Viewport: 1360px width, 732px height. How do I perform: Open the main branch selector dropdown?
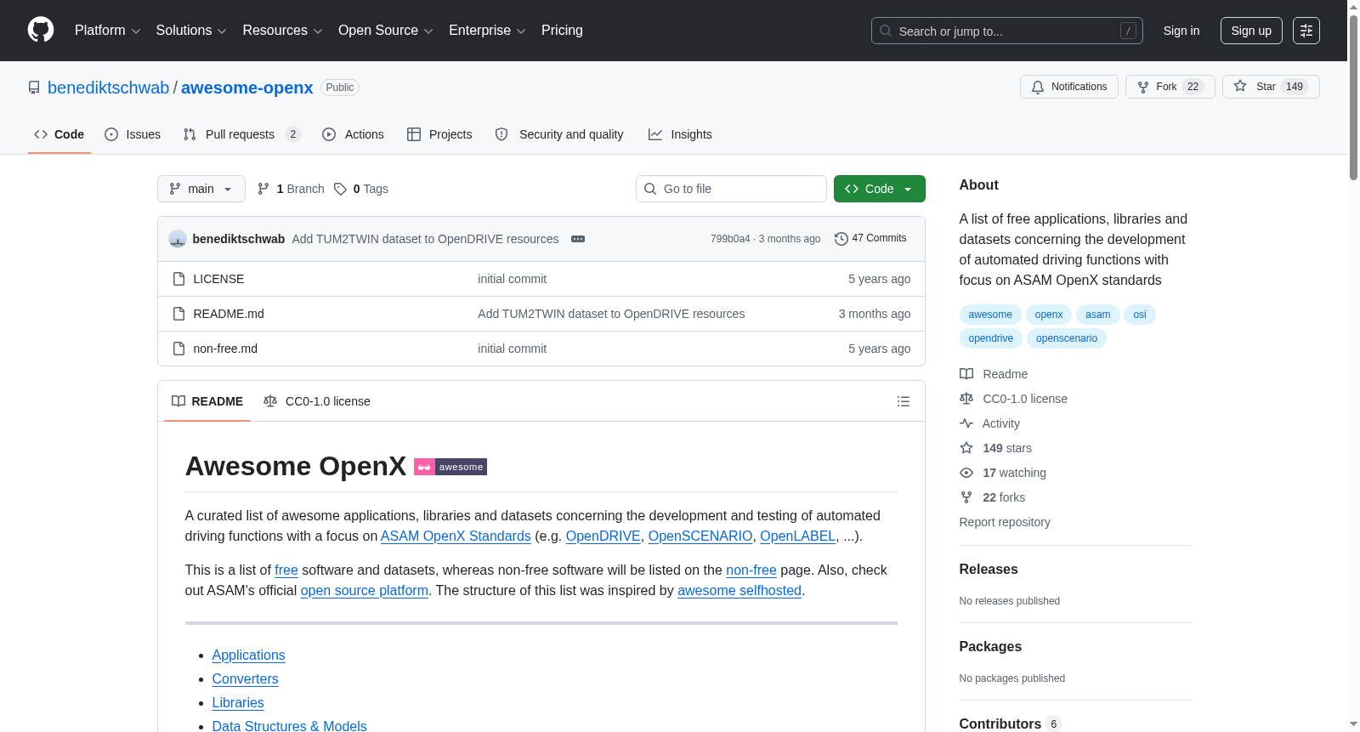coord(201,189)
